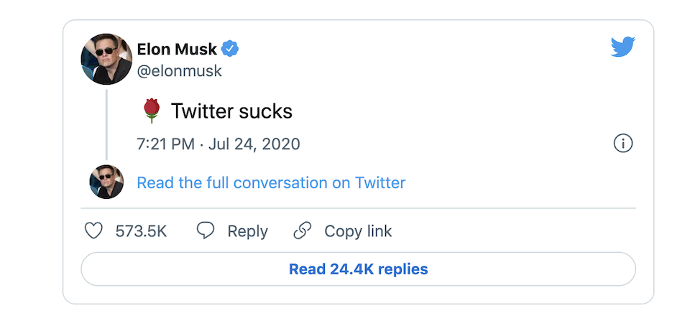The height and width of the screenshot is (326, 690).
Task: Open the info icon beside timestamp
Action: tap(622, 144)
